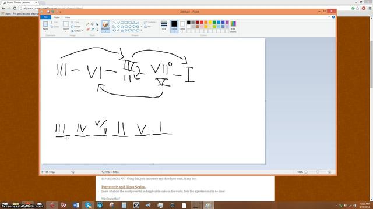Screen dimensions: 373x209
Task: Choose the Triangle shape in Shapes gallery
Action: click(x=138, y=23)
